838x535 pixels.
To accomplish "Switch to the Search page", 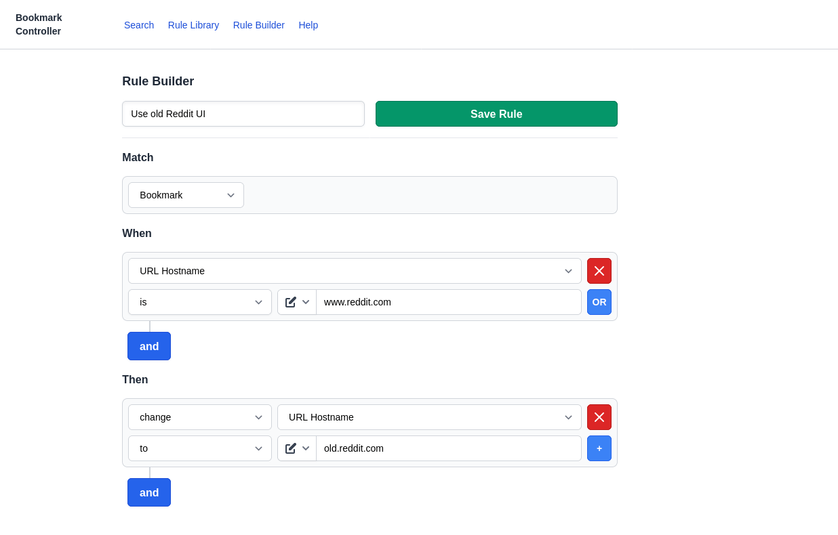I will click(139, 25).
